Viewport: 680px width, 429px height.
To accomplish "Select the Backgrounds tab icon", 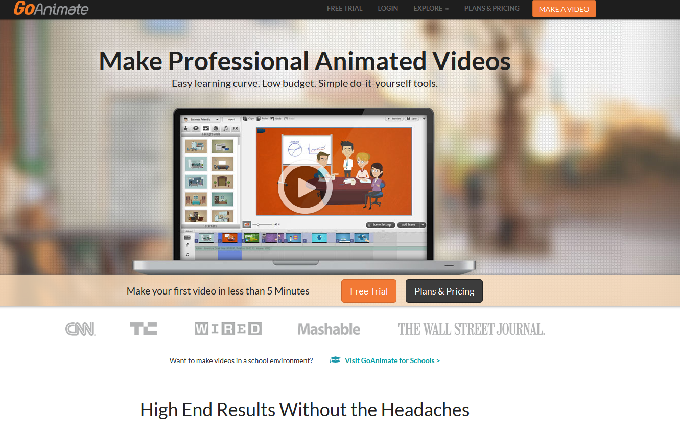I will (x=206, y=128).
